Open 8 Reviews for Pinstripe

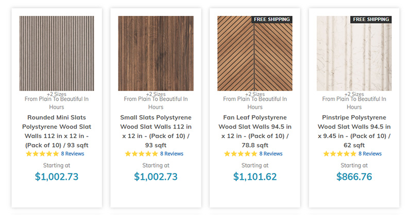(x=370, y=154)
